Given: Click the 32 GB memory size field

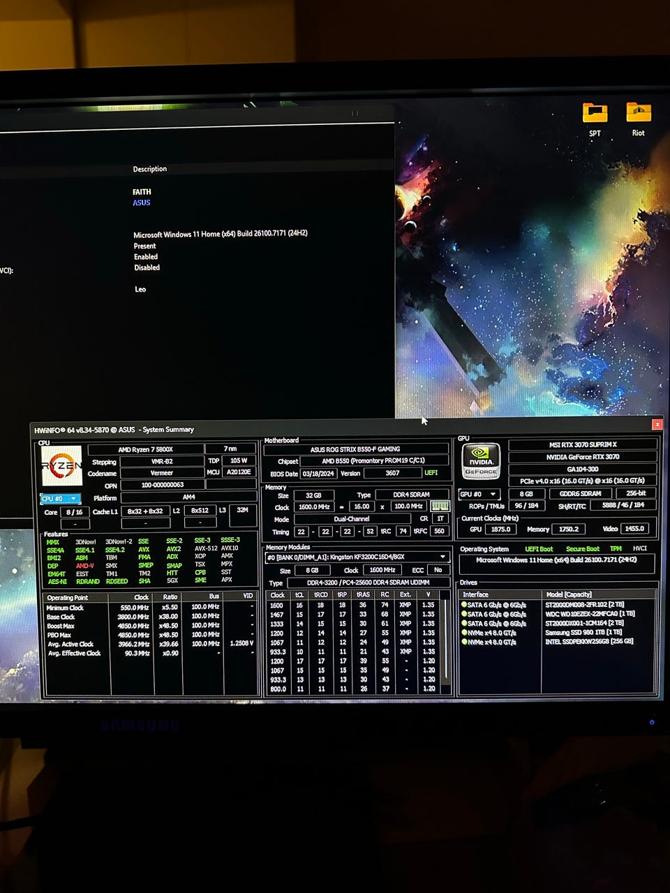Looking at the screenshot, I should click(313, 495).
